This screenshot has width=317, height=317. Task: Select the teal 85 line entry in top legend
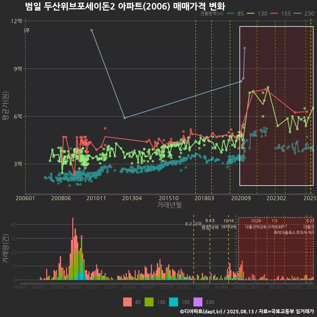click(235, 14)
